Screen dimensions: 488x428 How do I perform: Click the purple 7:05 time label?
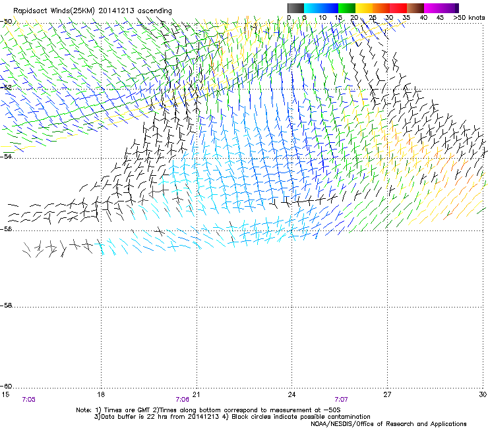tap(28, 400)
